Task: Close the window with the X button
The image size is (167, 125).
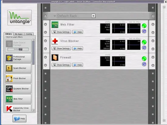Action: [x=166, y=2]
